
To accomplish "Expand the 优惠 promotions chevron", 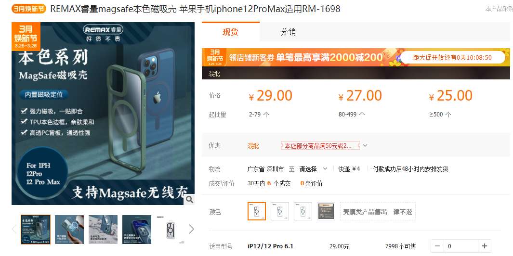I will point(365,145).
